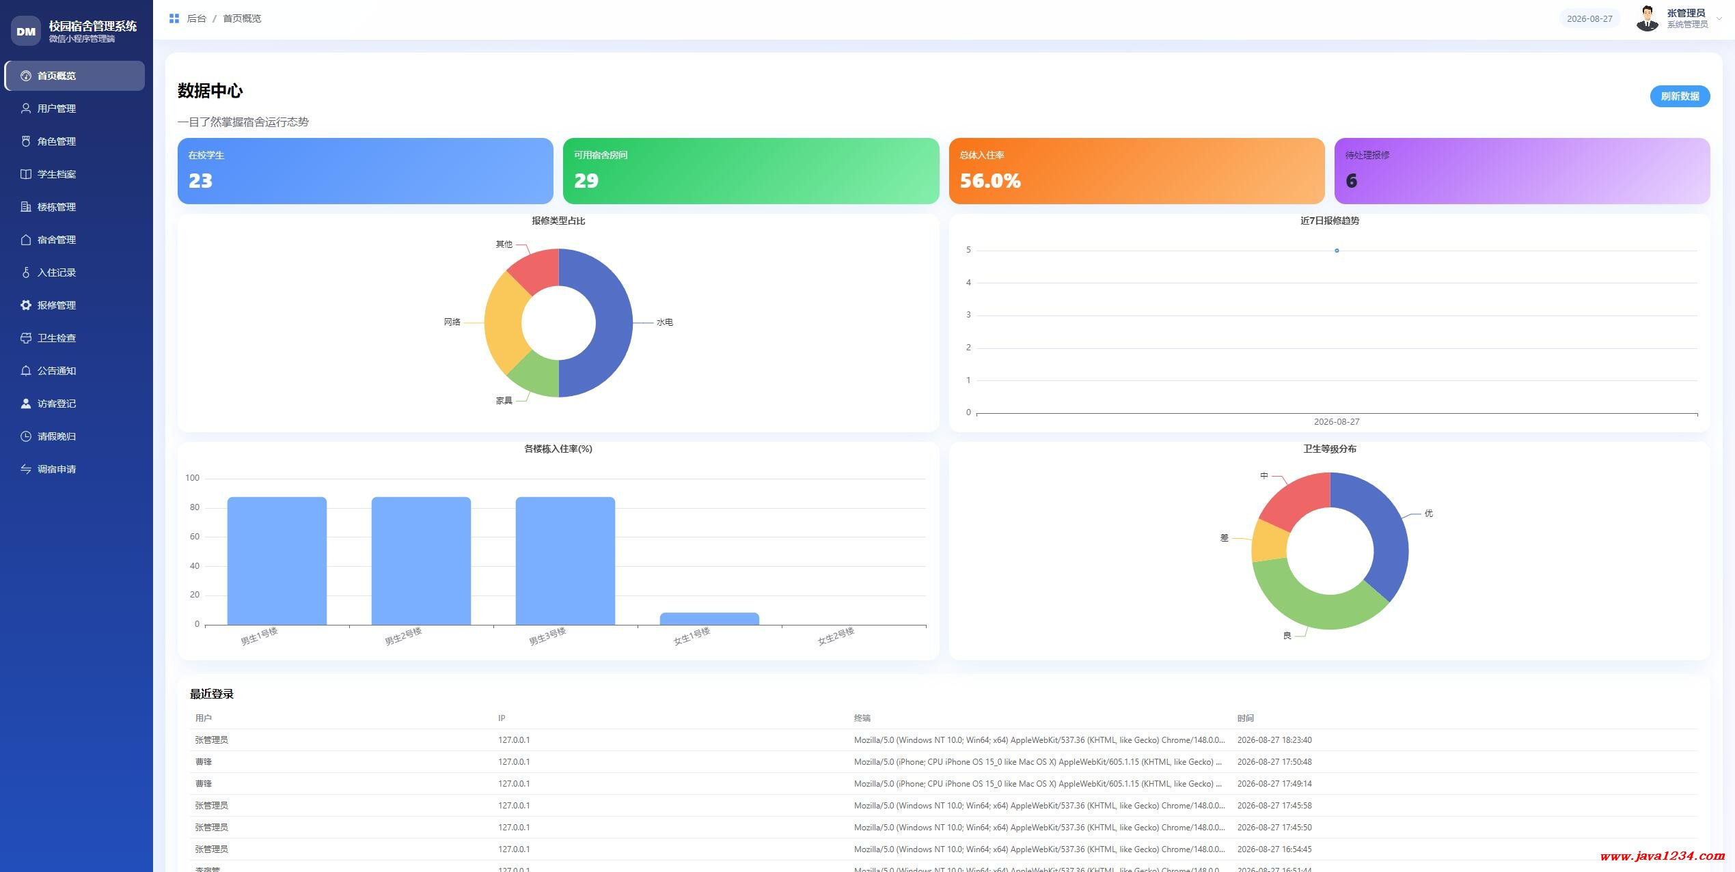
Task: Click the 曹锋 login row at 17:49:14
Action: (x=944, y=783)
